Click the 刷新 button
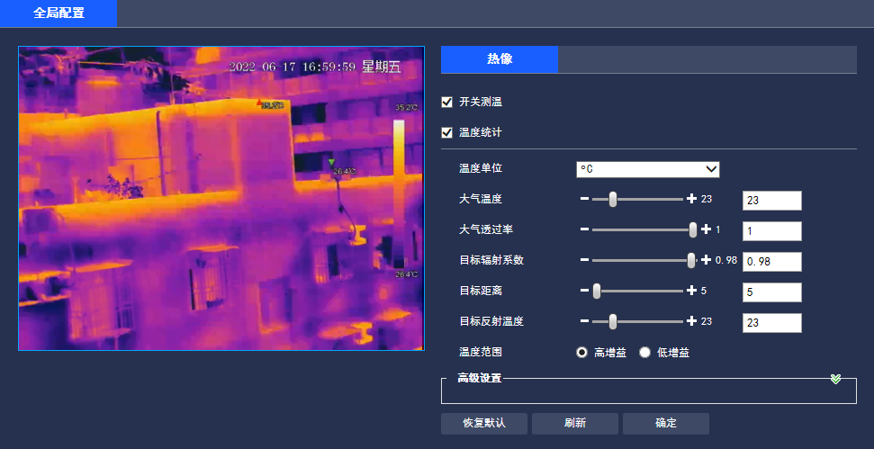This screenshot has width=874, height=449. coord(574,424)
